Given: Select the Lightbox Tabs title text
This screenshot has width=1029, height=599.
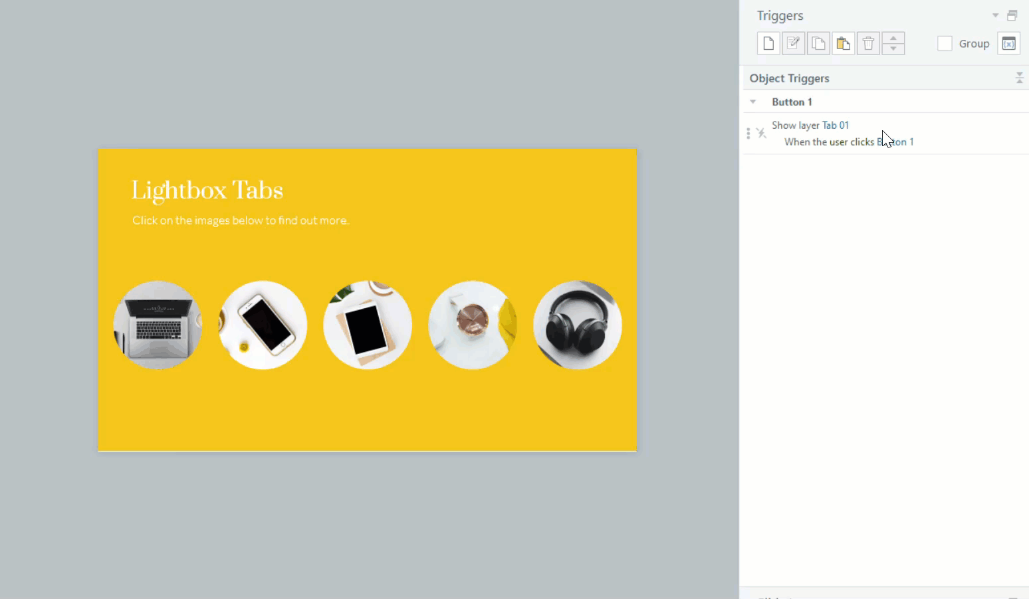Looking at the screenshot, I should 207,191.
